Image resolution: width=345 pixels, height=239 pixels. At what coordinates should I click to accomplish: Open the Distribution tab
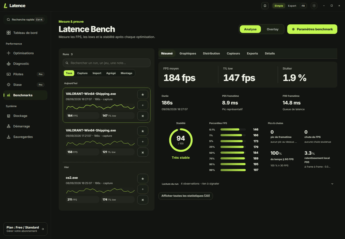tap(211, 53)
